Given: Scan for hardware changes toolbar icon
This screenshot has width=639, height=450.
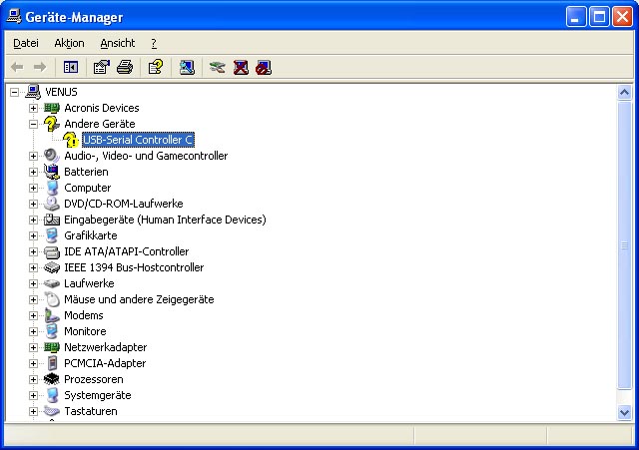Looking at the screenshot, I should (187, 67).
